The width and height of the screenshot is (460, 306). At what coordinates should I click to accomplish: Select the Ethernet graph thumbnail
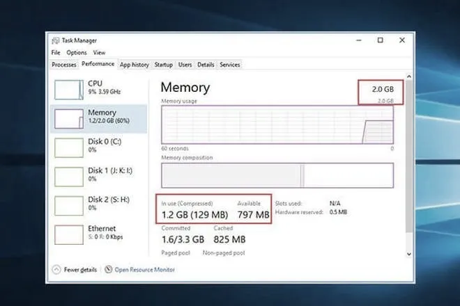(69, 234)
